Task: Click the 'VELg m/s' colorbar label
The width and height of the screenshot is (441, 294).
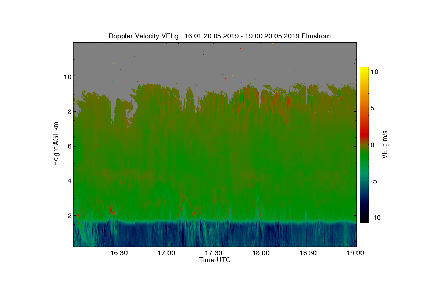Action: tap(385, 144)
